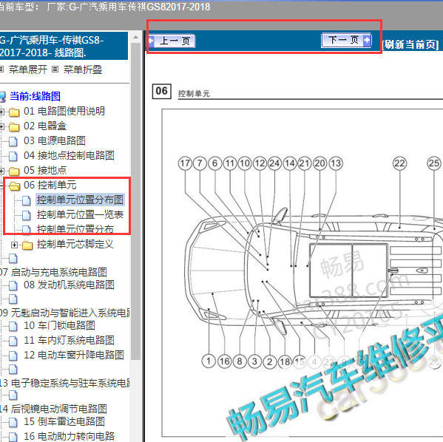Select 06 控制单元 folder
443x442 pixels.
[50, 185]
